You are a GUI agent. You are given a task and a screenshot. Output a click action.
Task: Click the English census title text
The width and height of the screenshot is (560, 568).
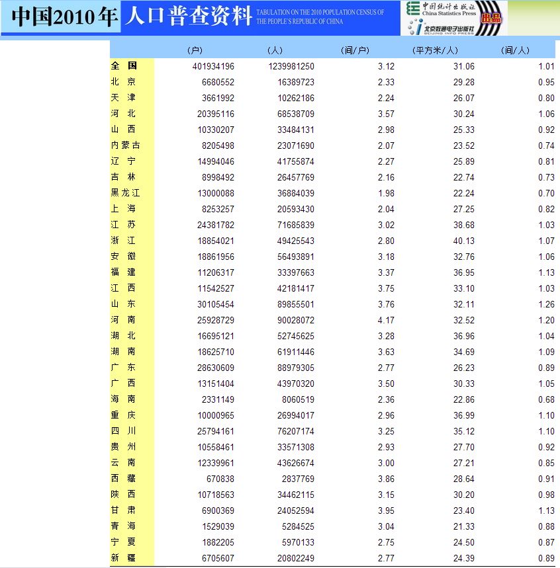point(320,17)
